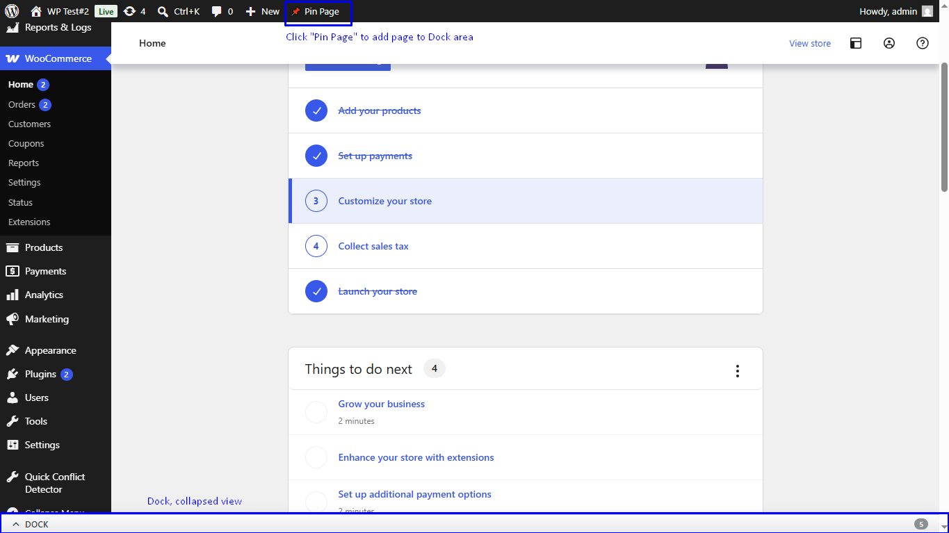Open the updates icon showing 4
The height and width of the screenshot is (533, 949).
click(x=134, y=11)
